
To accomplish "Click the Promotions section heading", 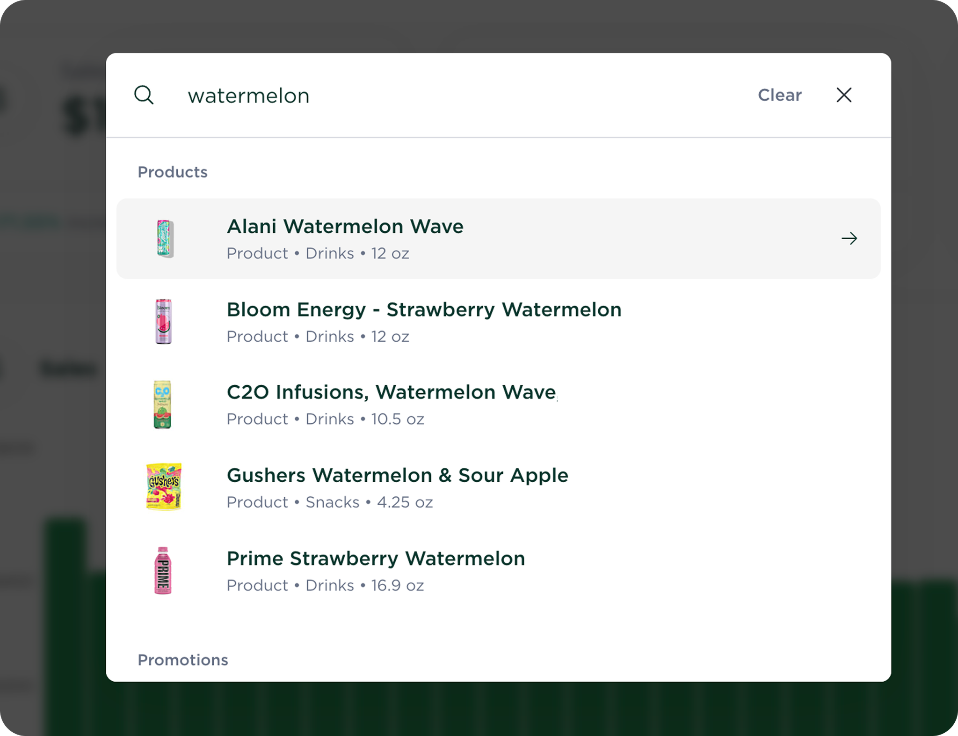I will pyautogui.click(x=182, y=660).
